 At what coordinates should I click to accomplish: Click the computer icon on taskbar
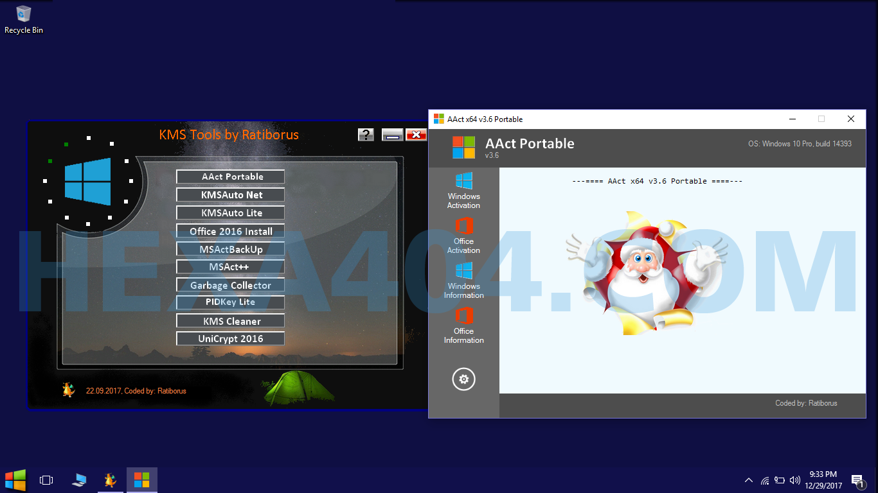tap(79, 480)
